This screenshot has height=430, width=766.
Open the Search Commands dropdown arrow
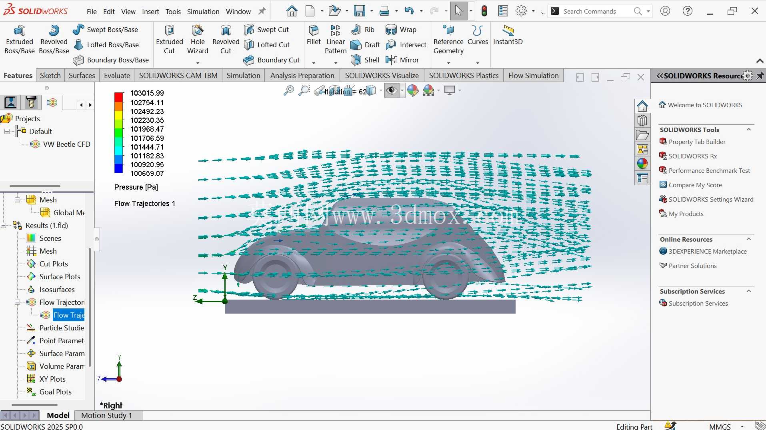pos(648,11)
